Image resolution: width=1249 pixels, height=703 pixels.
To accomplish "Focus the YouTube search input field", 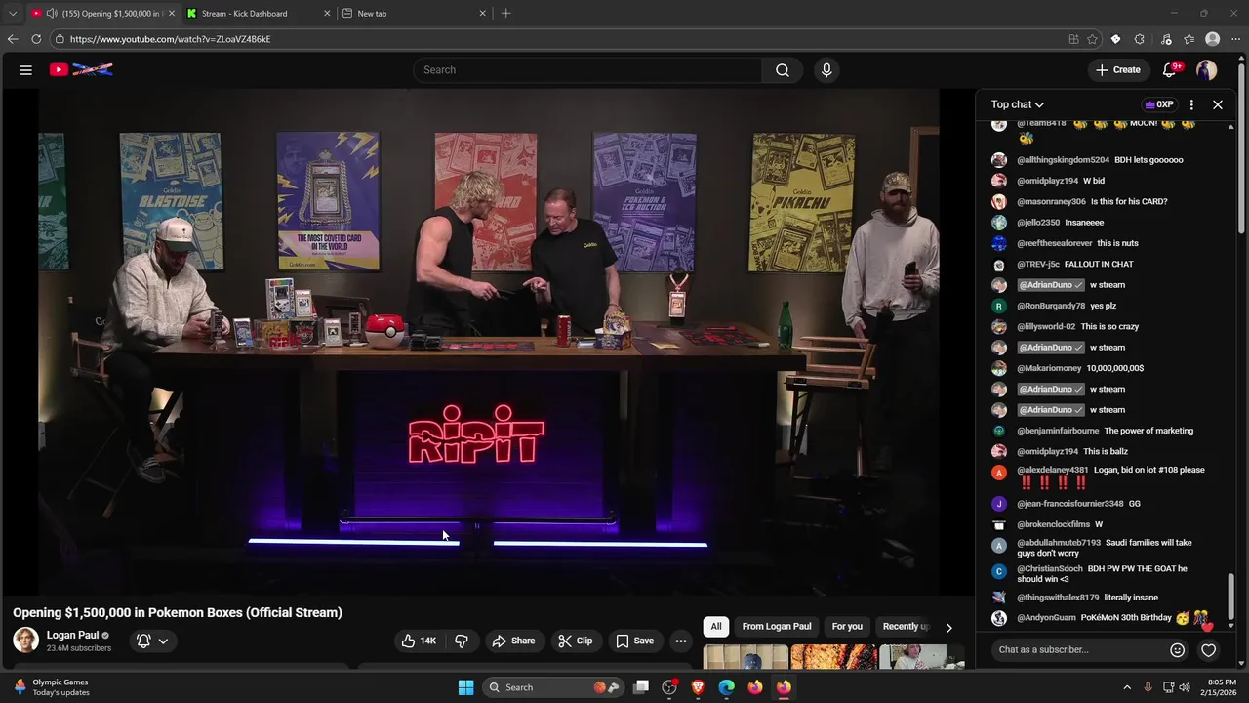I will click(x=587, y=70).
